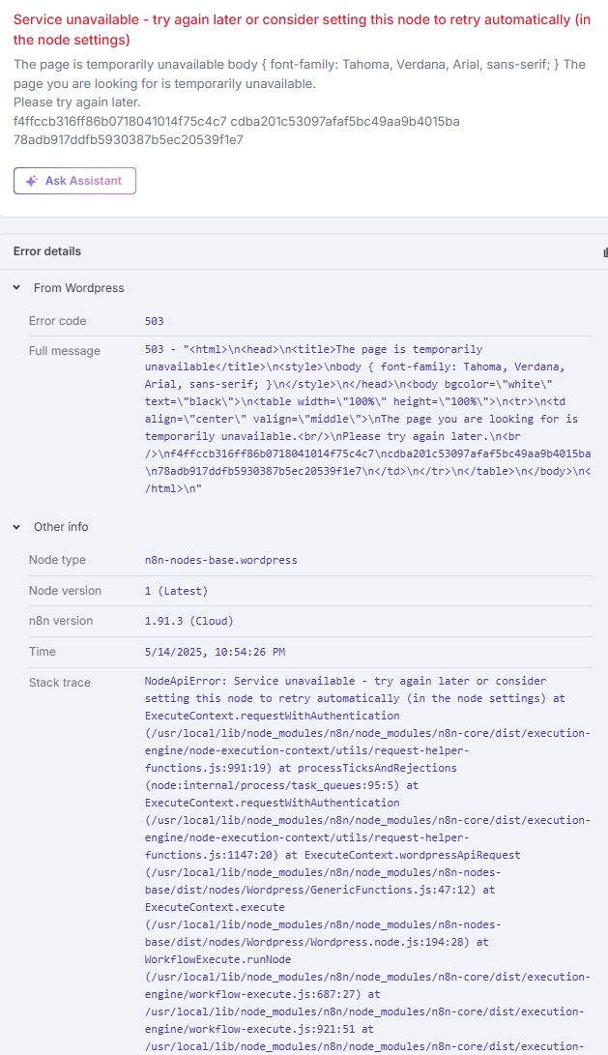608x1055 pixels.
Task: Click the Other info section title
Action: click(x=61, y=527)
